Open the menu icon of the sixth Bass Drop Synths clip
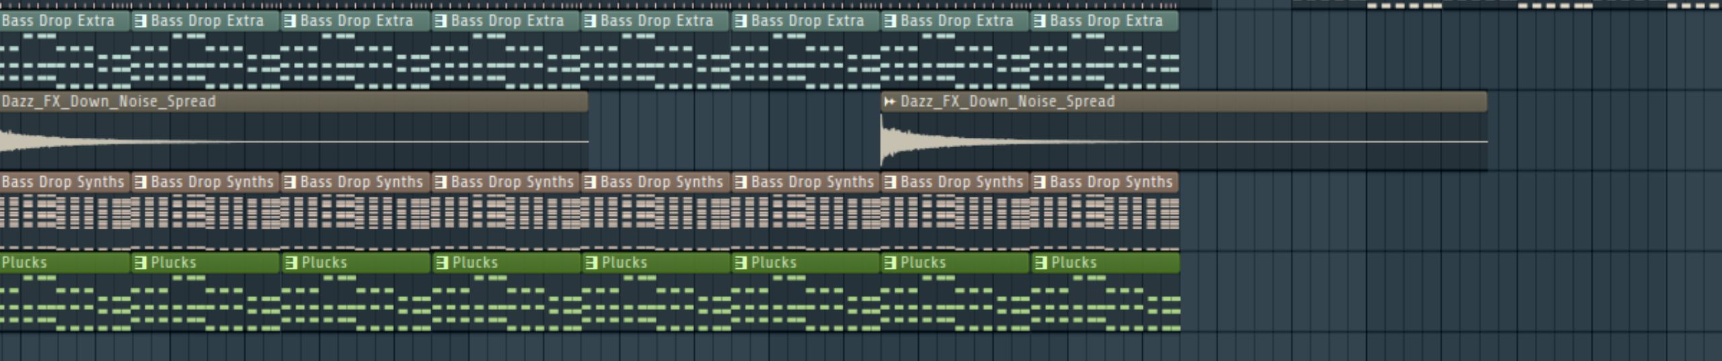The width and height of the screenshot is (1722, 361). pyautogui.click(x=740, y=182)
